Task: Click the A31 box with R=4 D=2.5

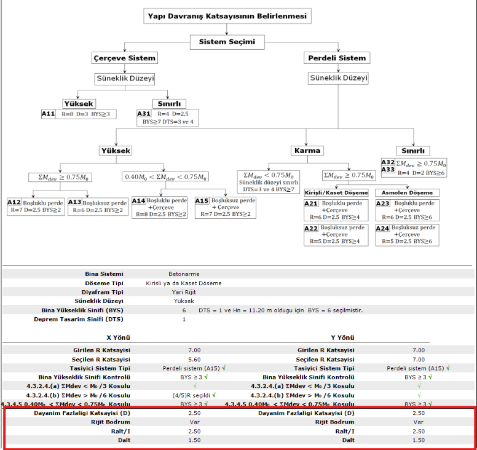Action: click(x=168, y=118)
